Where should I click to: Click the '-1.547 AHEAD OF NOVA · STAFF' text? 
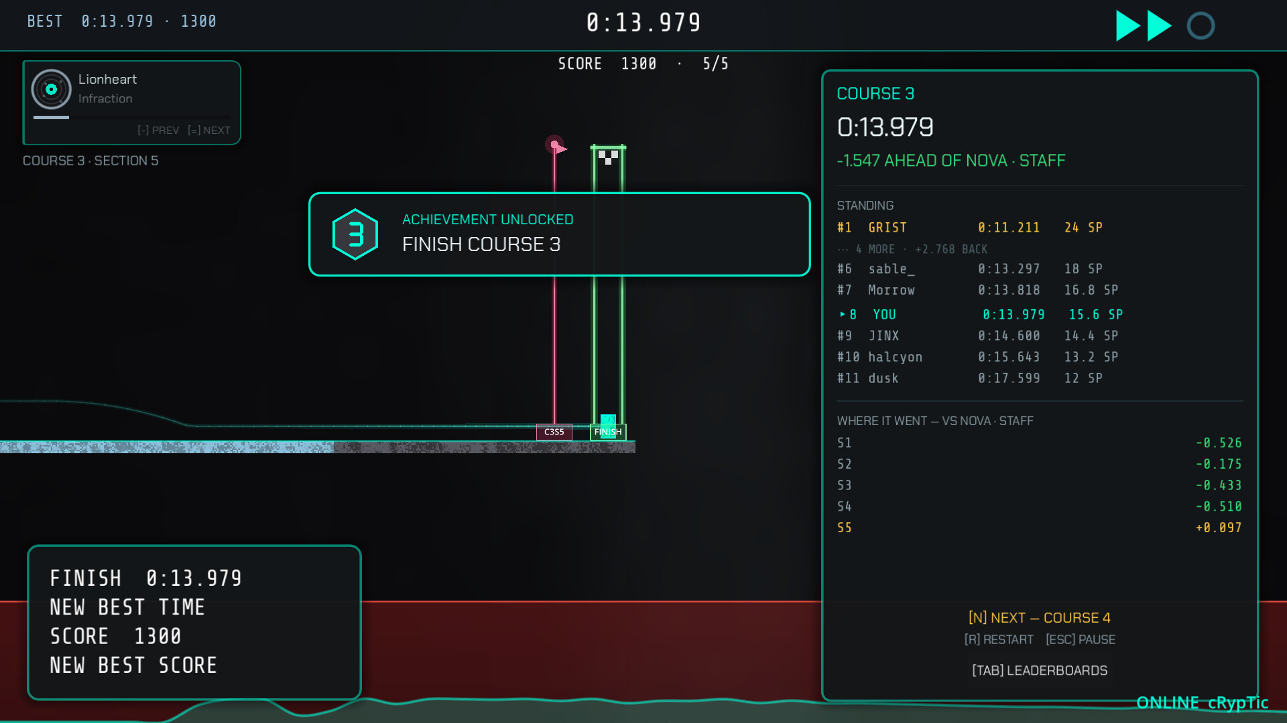coord(951,161)
